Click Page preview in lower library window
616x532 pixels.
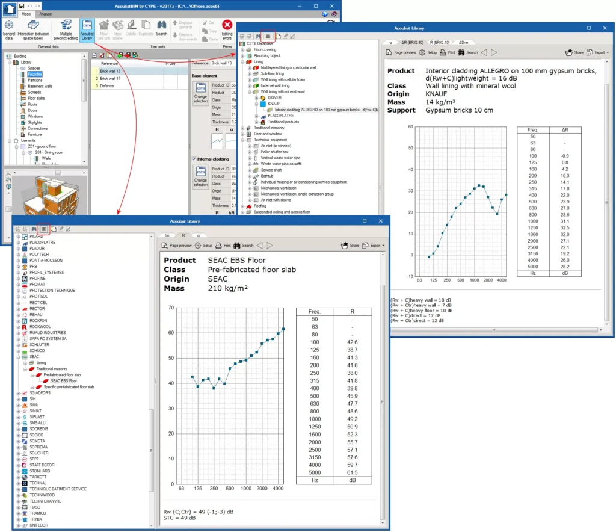pos(176,245)
